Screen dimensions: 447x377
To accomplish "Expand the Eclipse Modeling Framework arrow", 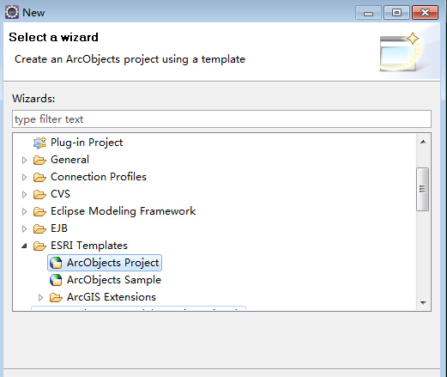I will (24, 211).
